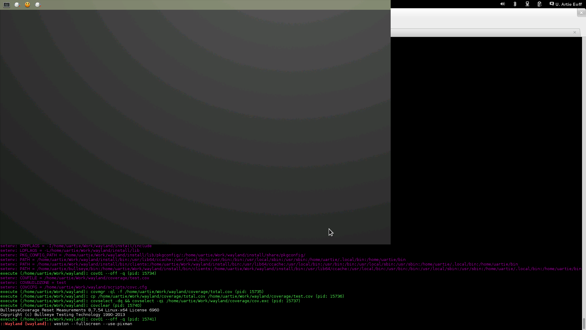Click the rightmost white cylinder launcher icon
This screenshot has width=586, height=330.
click(x=38, y=5)
